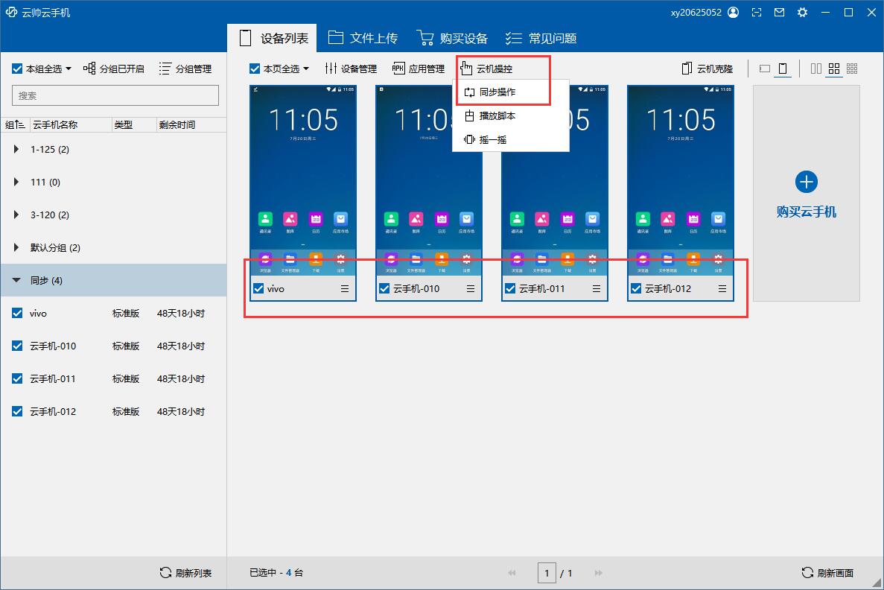Click 云机克隆 cloud phone clone
The height and width of the screenshot is (590, 884).
[707, 69]
